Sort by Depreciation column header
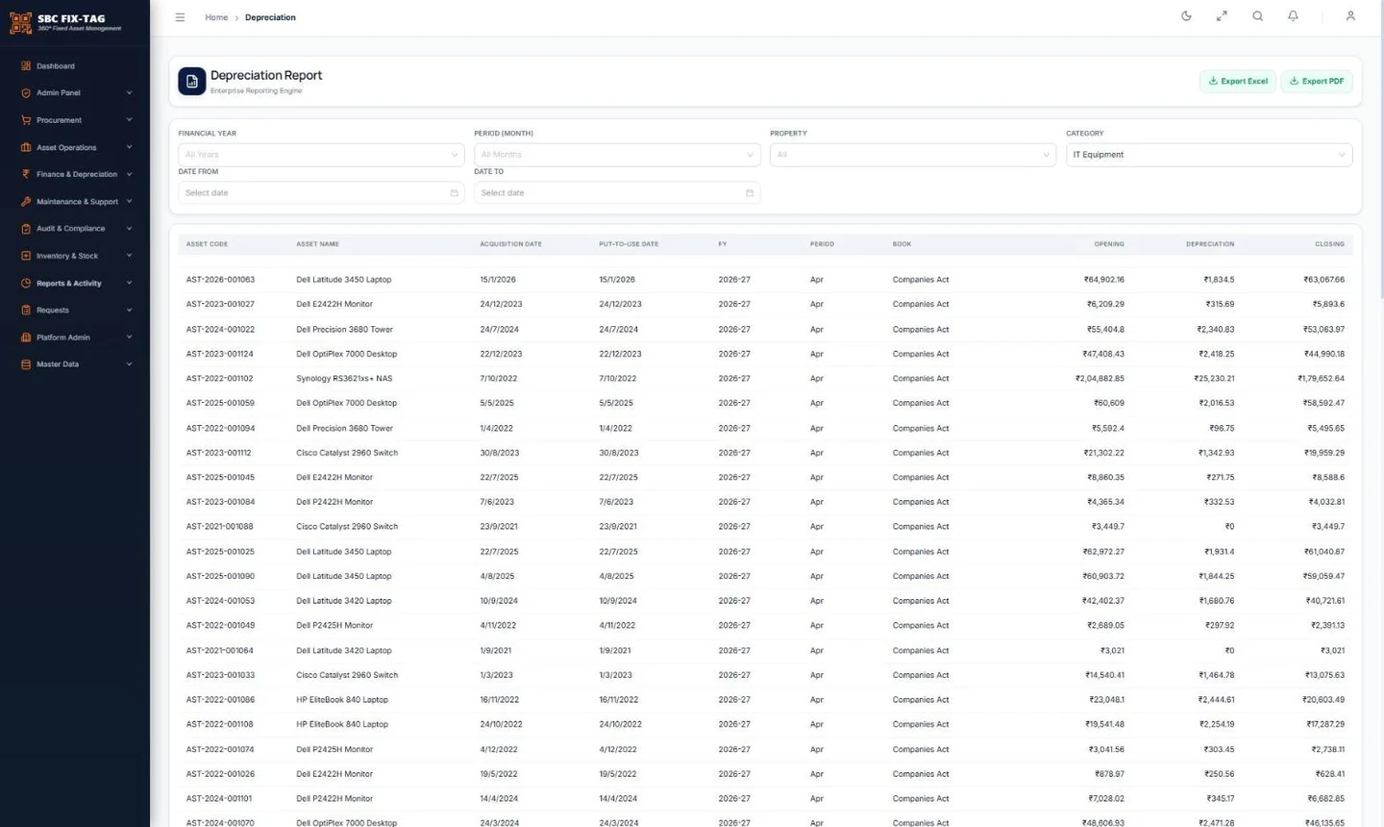 1210,244
